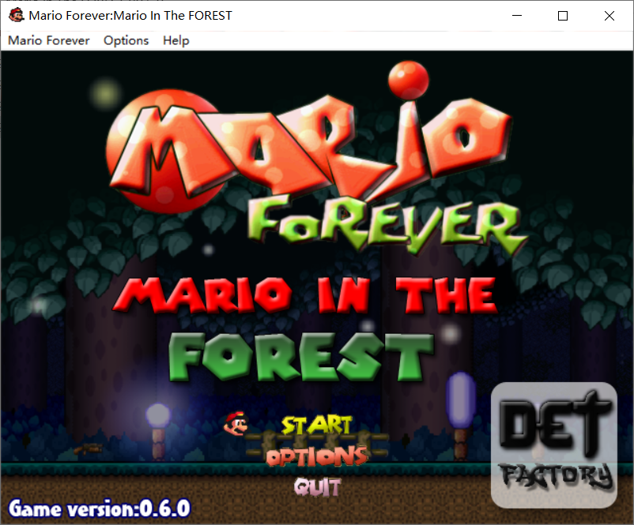The height and width of the screenshot is (525, 634).
Task: Click the Mario icon in title bar
Action: click(16, 15)
